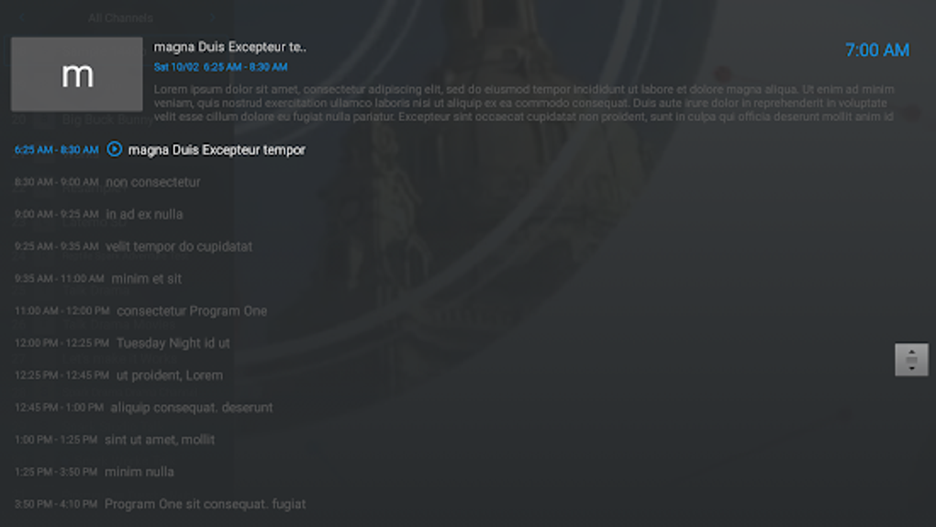Select minim et sit program
Image resolution: width=936 pixels, height=527 pixels.
pyautogui.click(x=98, y=278)
